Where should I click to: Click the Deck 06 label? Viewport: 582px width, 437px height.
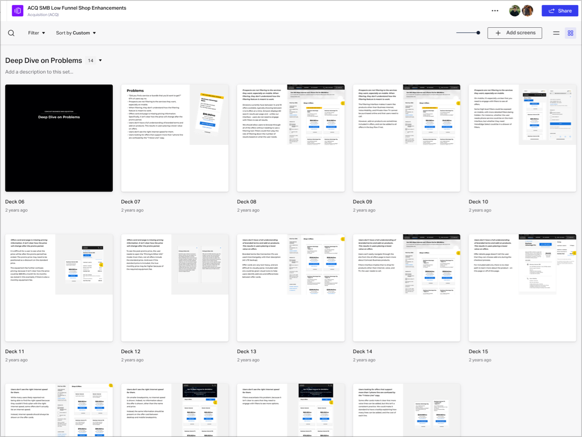(x=15, y=202)
